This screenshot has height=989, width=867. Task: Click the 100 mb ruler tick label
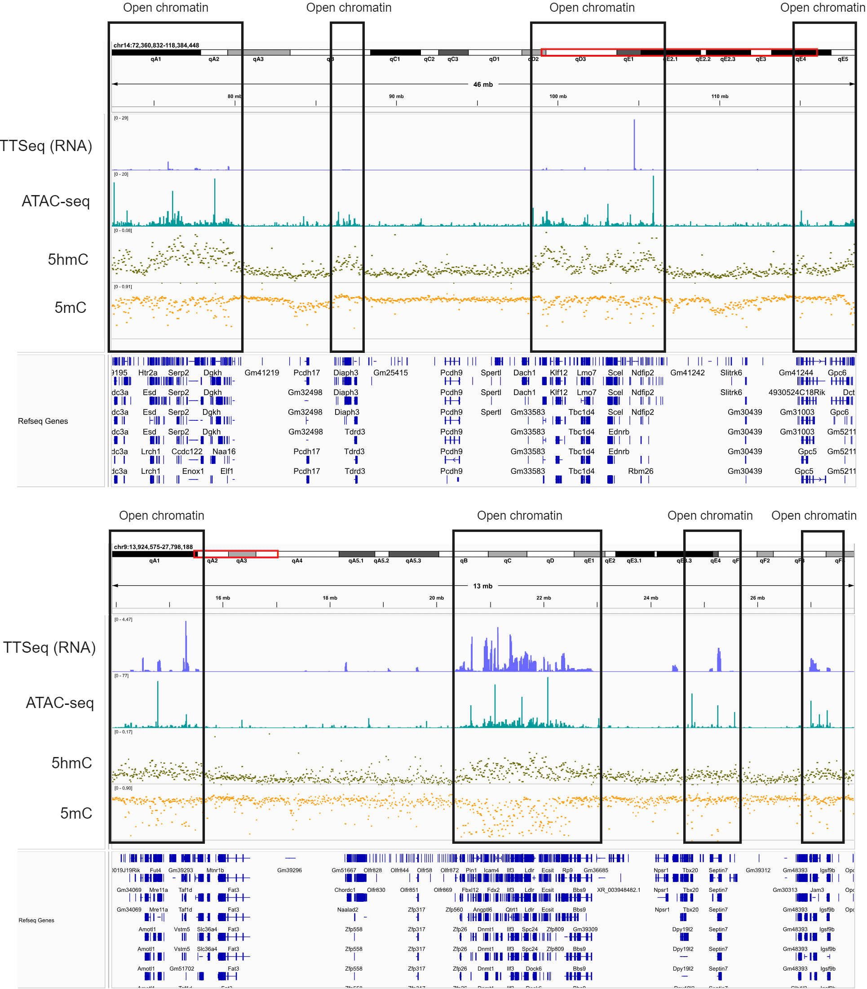coord(557,96)
